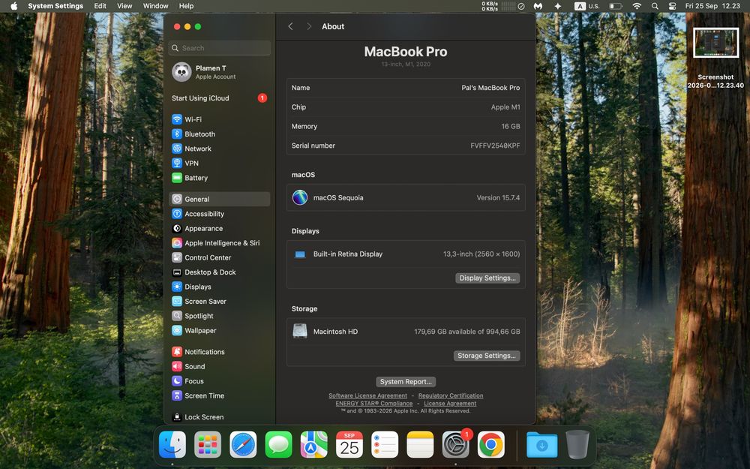The width and height of the screenshot is (750, 469).
Task: Open Notes from the Dock
Action: pyautogui.click(x=420, y=444)
